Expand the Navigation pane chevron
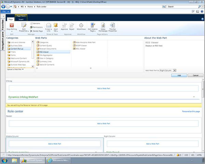Viewport: 205px width, 164px height. 3,16
